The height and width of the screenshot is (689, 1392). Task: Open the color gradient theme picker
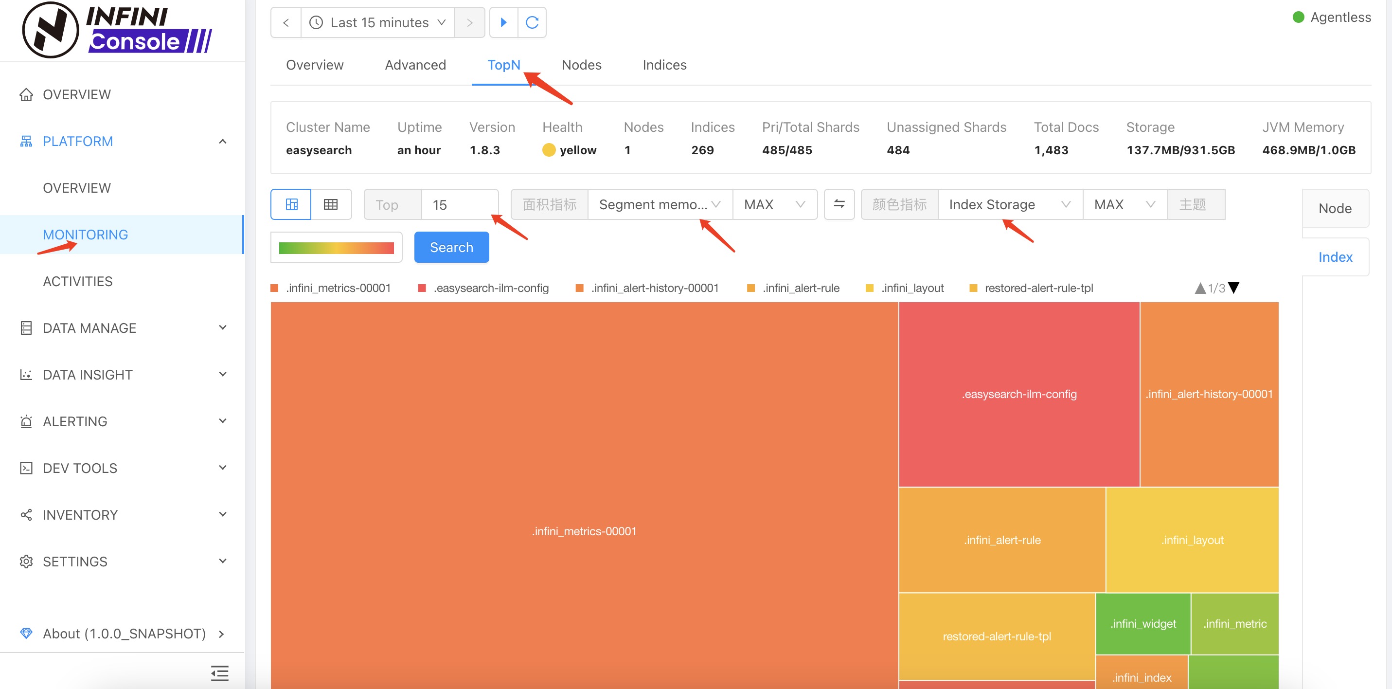coord(336,248)
